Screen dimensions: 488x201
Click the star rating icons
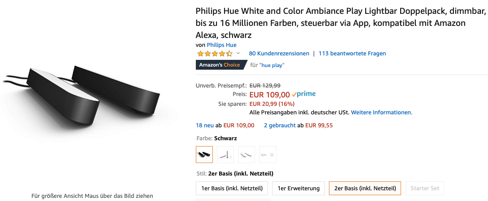point(215,54)
